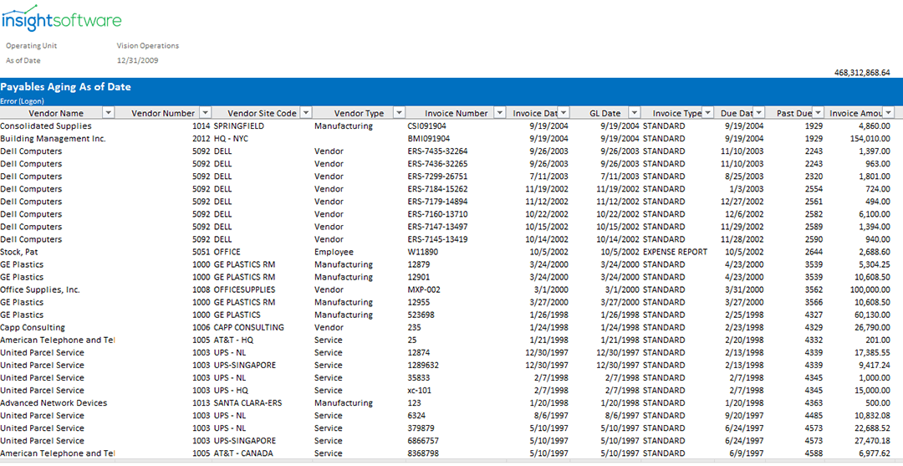Select the CAPP CONSULTING site code cell
Image resolution: width=903 pixels, height=466 pixels.
pos(249,327)
